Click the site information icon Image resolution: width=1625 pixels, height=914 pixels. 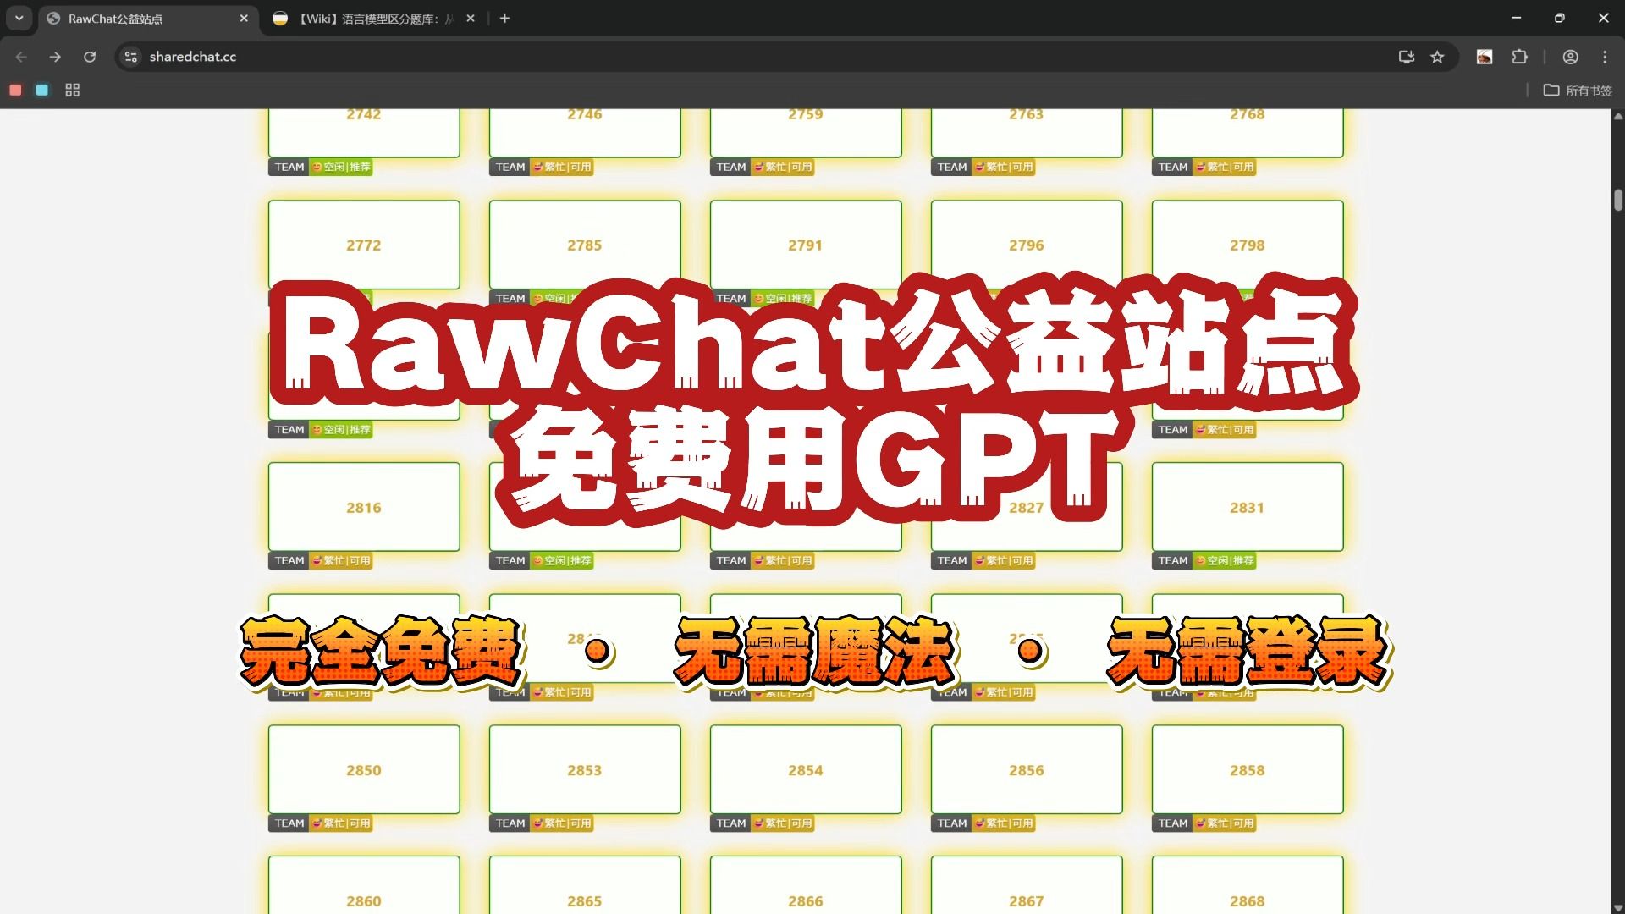click(x=130, y=57)
